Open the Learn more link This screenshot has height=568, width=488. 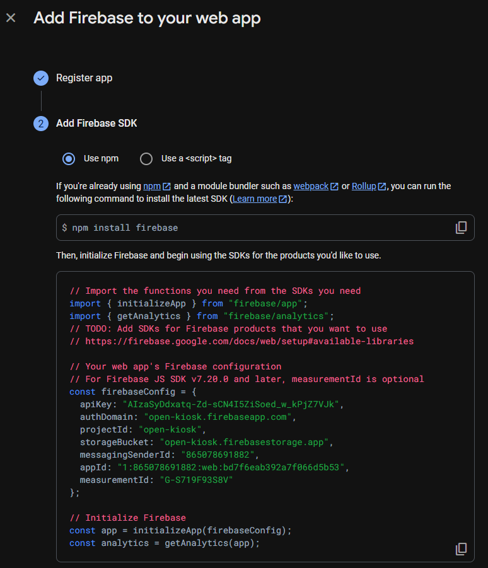[x=255, y=199]
